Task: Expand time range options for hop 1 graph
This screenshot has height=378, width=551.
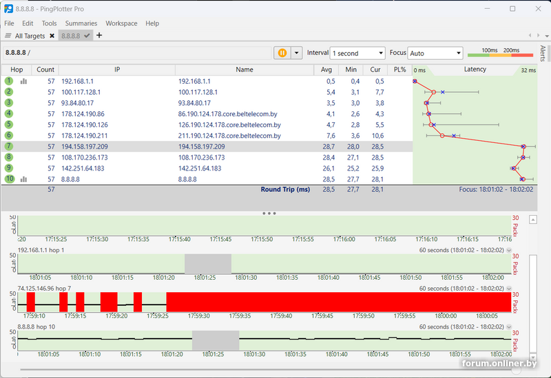Action: 509,250
